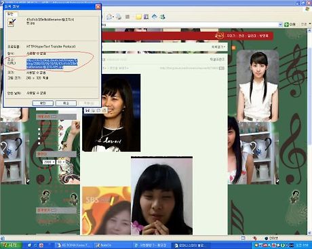Click the Messenger people icon in toolbar

point(163,16)
